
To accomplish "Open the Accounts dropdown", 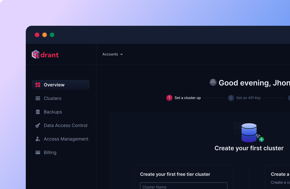I will point(113,54).
